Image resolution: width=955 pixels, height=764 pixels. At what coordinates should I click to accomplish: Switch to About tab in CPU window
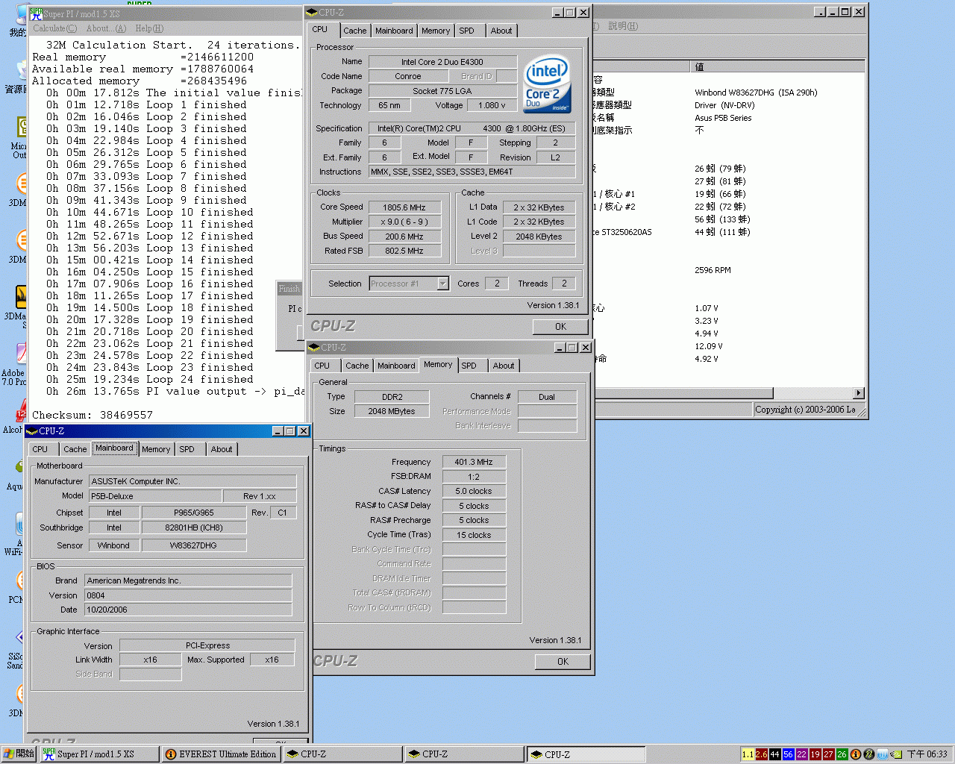pos(501,31)
